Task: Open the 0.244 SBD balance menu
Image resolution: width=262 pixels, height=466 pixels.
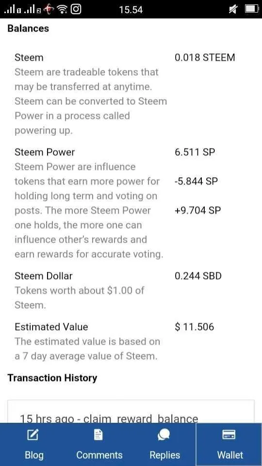Action: (x=198, y=276)
